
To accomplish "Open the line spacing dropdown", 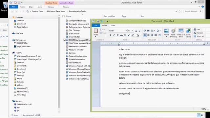I will (x=158, y=30).
